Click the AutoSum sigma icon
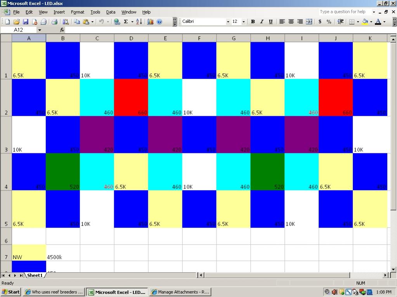The image size is (397, 297). pos(126,22)
